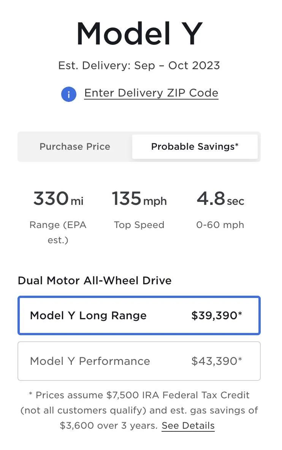The height and width of the screenshot is (450, 282).
Task: Click the asterisk after Probable Savings
Action: (x=237, y=145)
